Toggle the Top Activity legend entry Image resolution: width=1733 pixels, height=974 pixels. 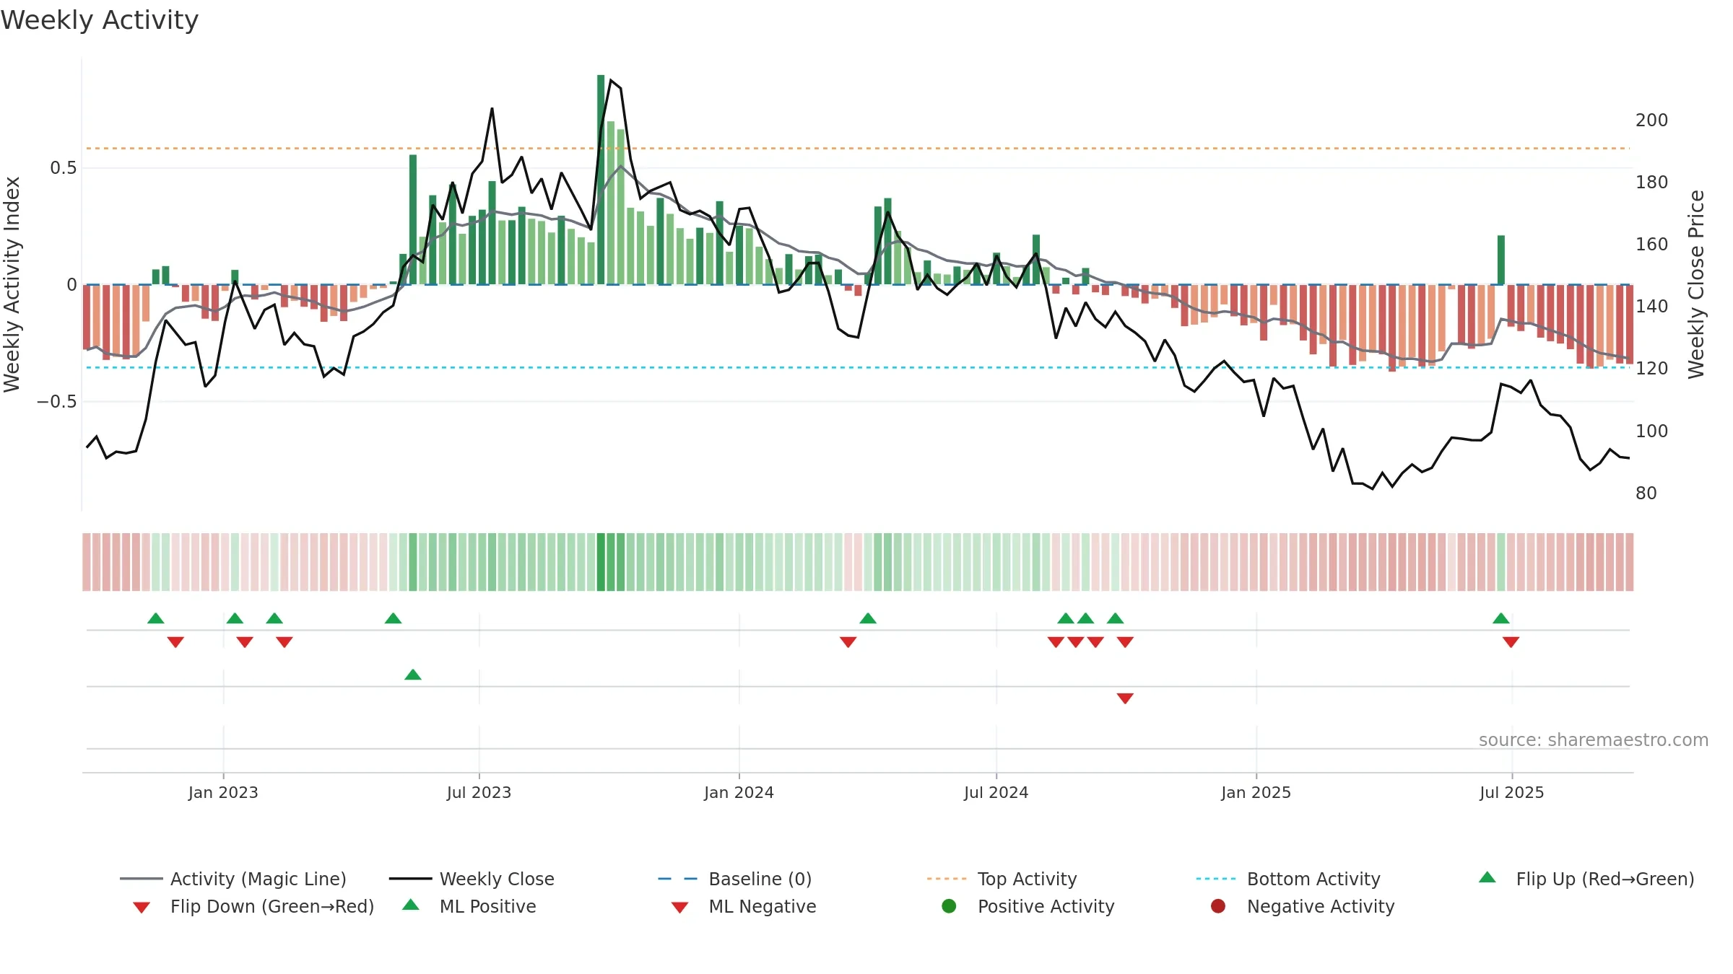[1002, 879]
